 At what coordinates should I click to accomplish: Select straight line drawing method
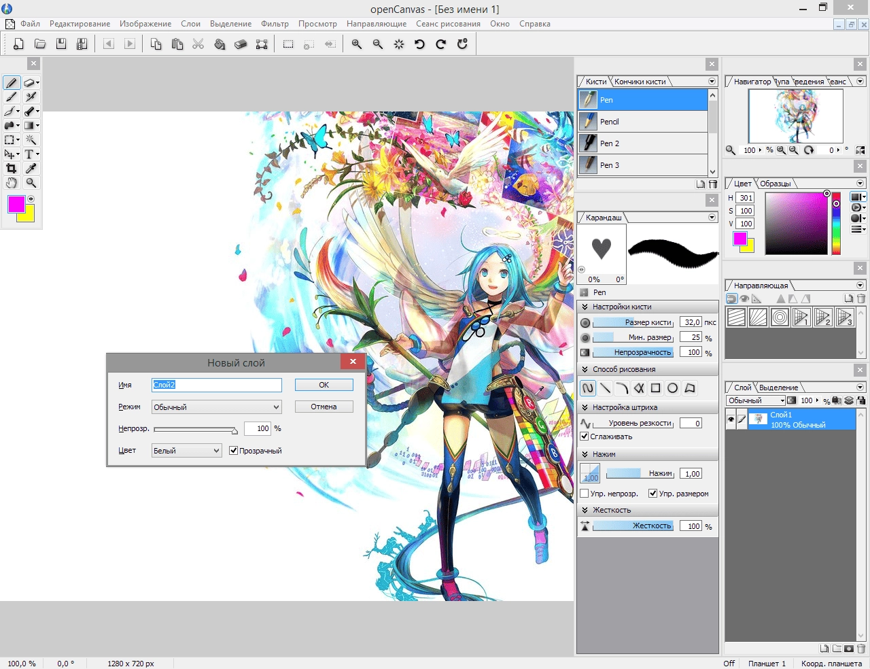point(605,388)
